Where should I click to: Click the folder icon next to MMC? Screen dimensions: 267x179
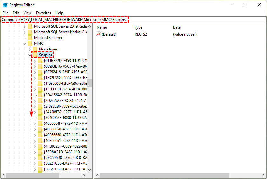pos(30,43)
